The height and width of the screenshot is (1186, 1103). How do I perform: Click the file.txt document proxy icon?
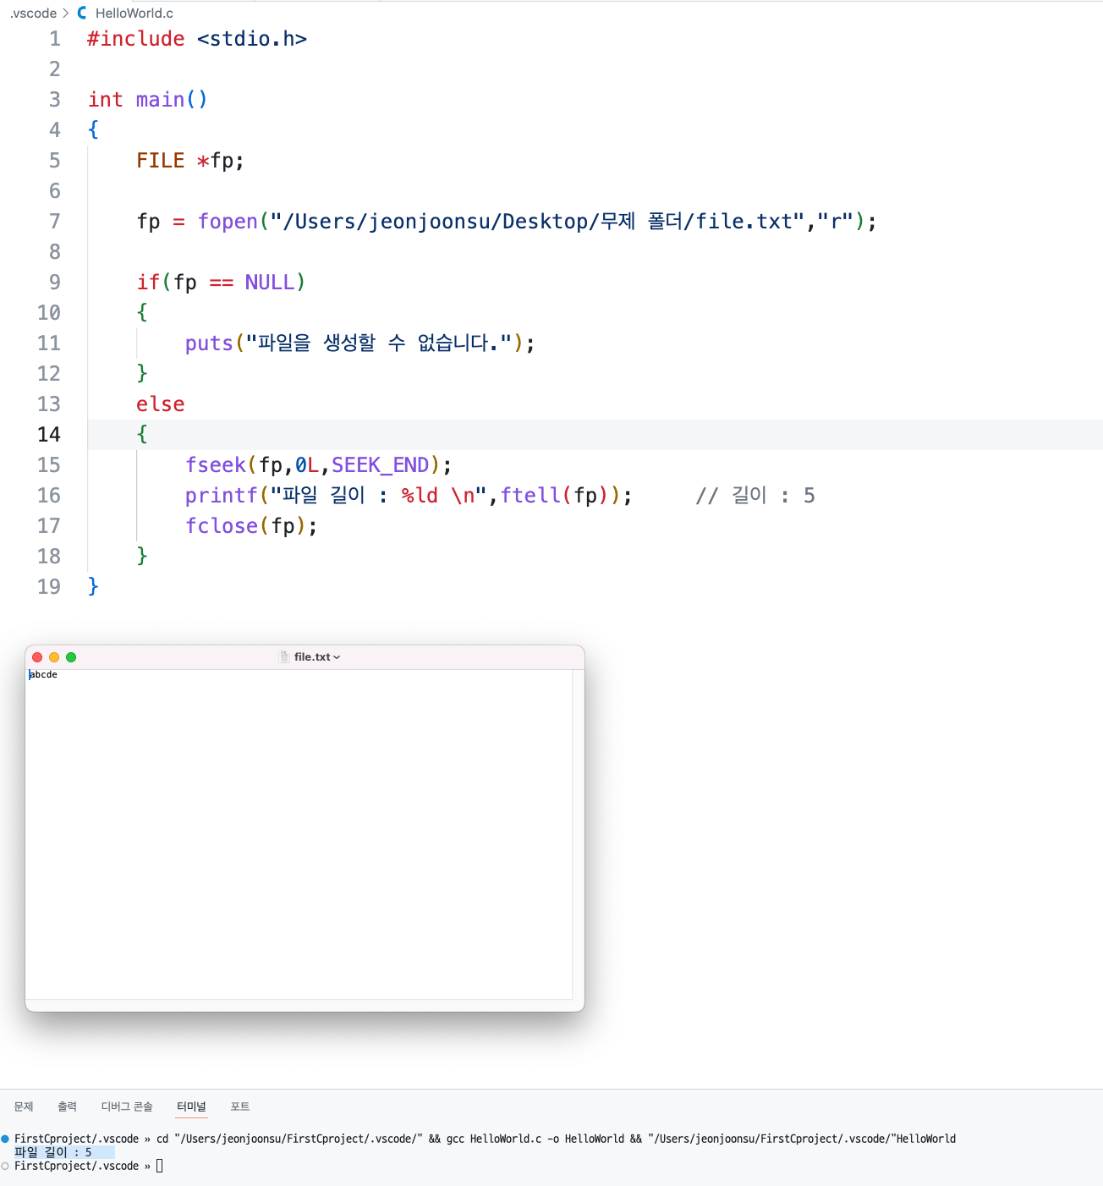[x=284, y=656]
